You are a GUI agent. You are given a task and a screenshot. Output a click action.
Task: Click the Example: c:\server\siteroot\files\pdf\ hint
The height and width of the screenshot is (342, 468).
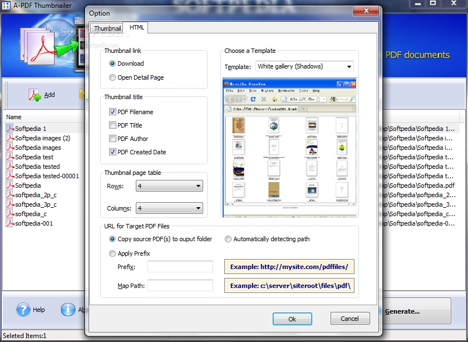289,286
